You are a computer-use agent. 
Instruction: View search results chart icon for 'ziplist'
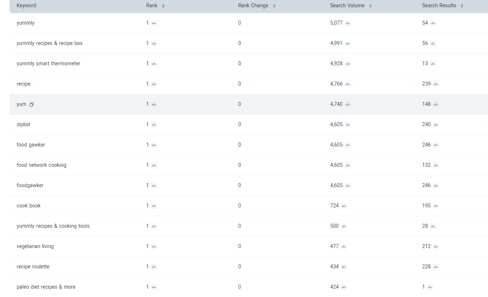coord(436,125)
